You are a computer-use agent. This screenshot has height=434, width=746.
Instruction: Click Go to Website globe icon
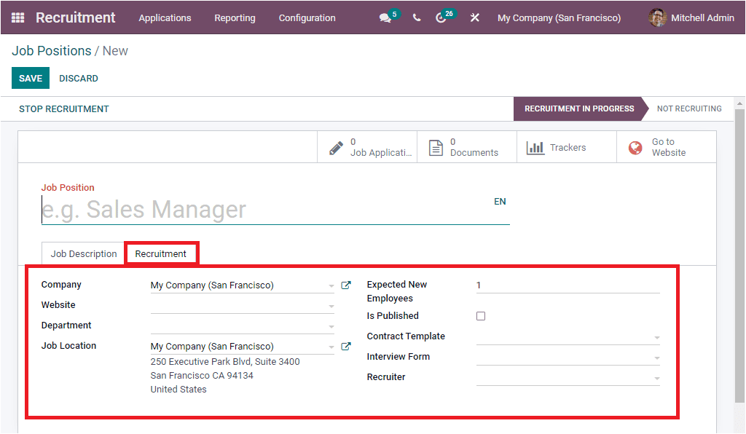(x=665, y=146)
